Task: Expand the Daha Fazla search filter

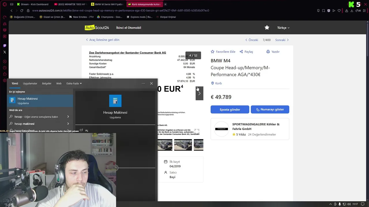Action: [x=74, y=83]
